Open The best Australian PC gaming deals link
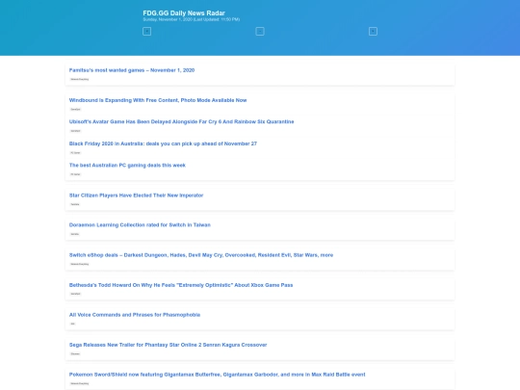 tap(127, 166)
